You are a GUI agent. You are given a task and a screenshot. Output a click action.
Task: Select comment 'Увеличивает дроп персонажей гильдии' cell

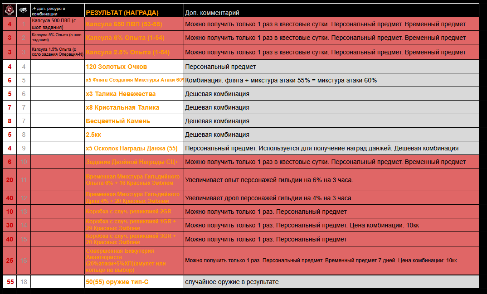pos(268,198)
